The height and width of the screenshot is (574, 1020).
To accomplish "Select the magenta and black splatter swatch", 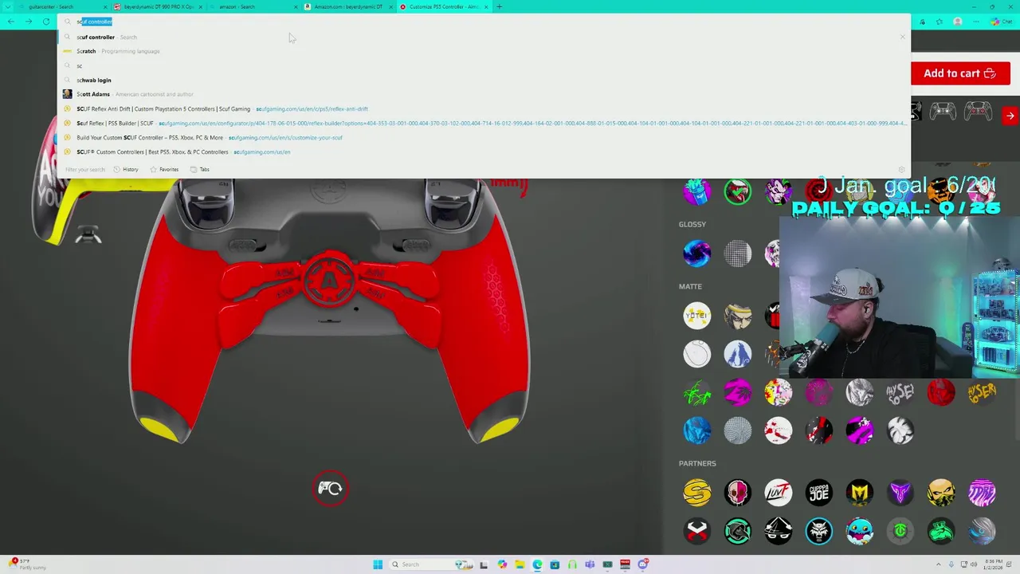I will click(x=737, y=392).
